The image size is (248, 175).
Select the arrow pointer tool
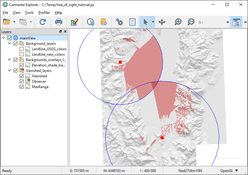[x=145, y=22]
